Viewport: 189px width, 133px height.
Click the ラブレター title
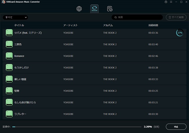(20, 114)
